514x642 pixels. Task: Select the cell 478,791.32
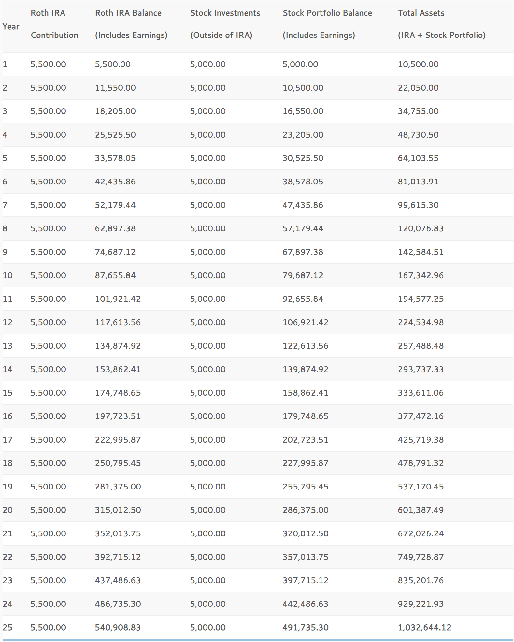421,463
